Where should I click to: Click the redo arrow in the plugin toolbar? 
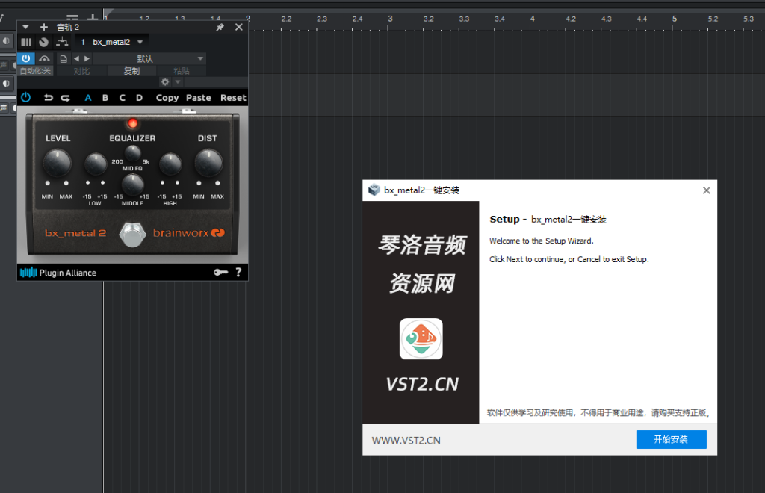point(64,97)
